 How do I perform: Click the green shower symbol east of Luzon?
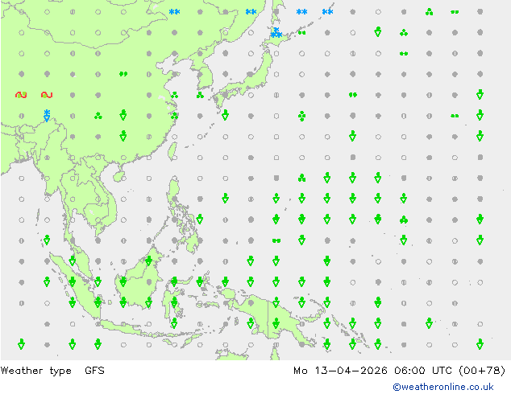pyautogui.click(x=200, y=219)
